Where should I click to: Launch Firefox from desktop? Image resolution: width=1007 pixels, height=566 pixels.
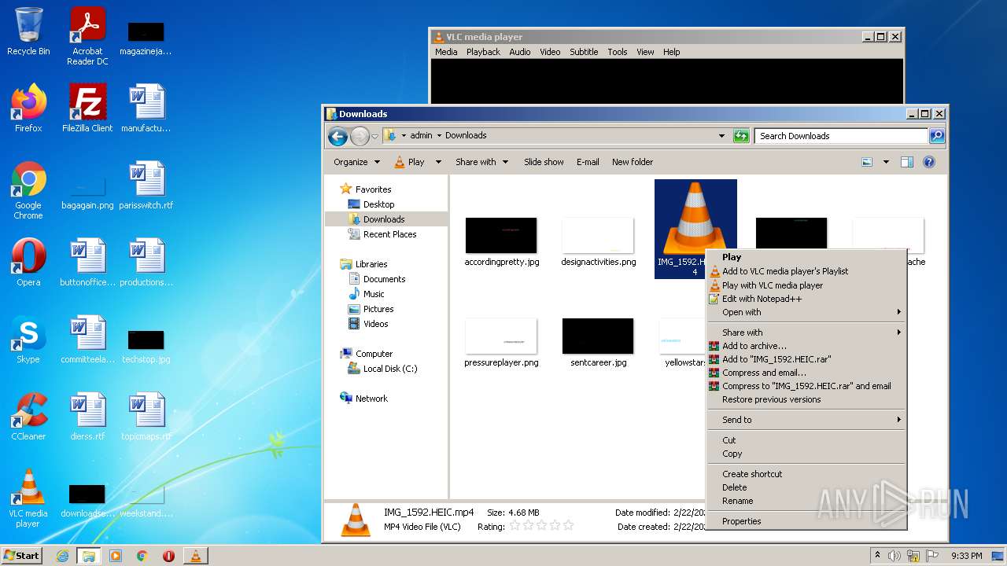(28, 108)
